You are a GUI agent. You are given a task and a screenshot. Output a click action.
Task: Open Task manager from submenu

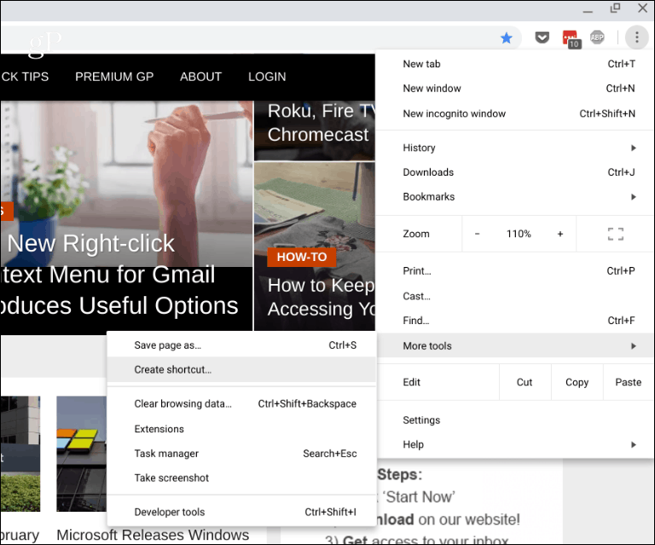241,454
